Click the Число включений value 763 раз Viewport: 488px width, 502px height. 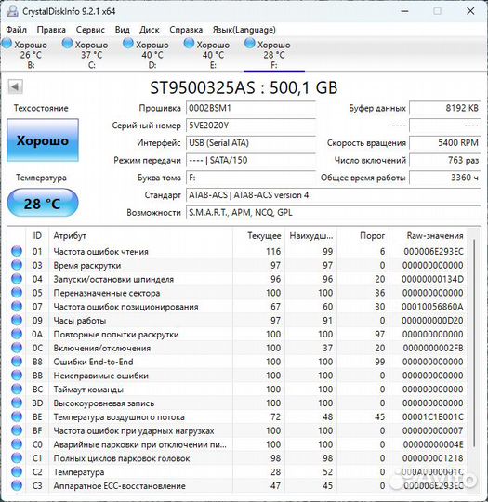[x=445, y=160]
